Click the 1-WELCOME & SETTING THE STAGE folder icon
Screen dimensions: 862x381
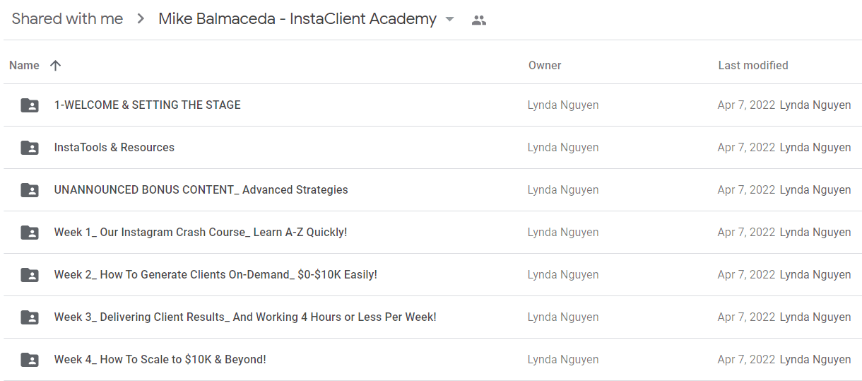30,105
